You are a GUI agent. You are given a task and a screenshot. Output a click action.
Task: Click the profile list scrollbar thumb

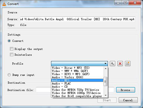[x=106, y=81]
